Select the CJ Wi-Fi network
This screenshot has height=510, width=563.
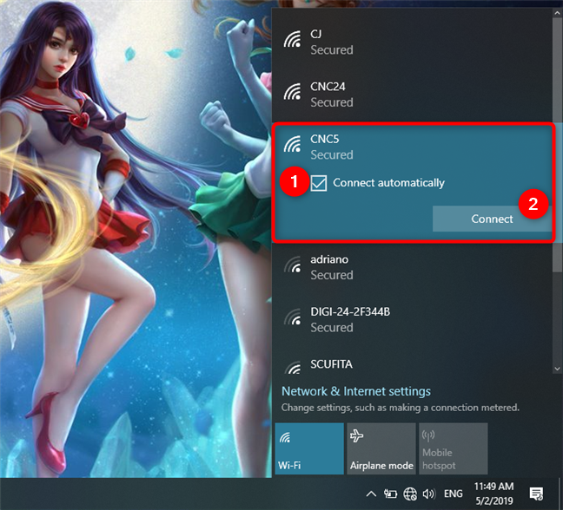click(x=412, y=42)
